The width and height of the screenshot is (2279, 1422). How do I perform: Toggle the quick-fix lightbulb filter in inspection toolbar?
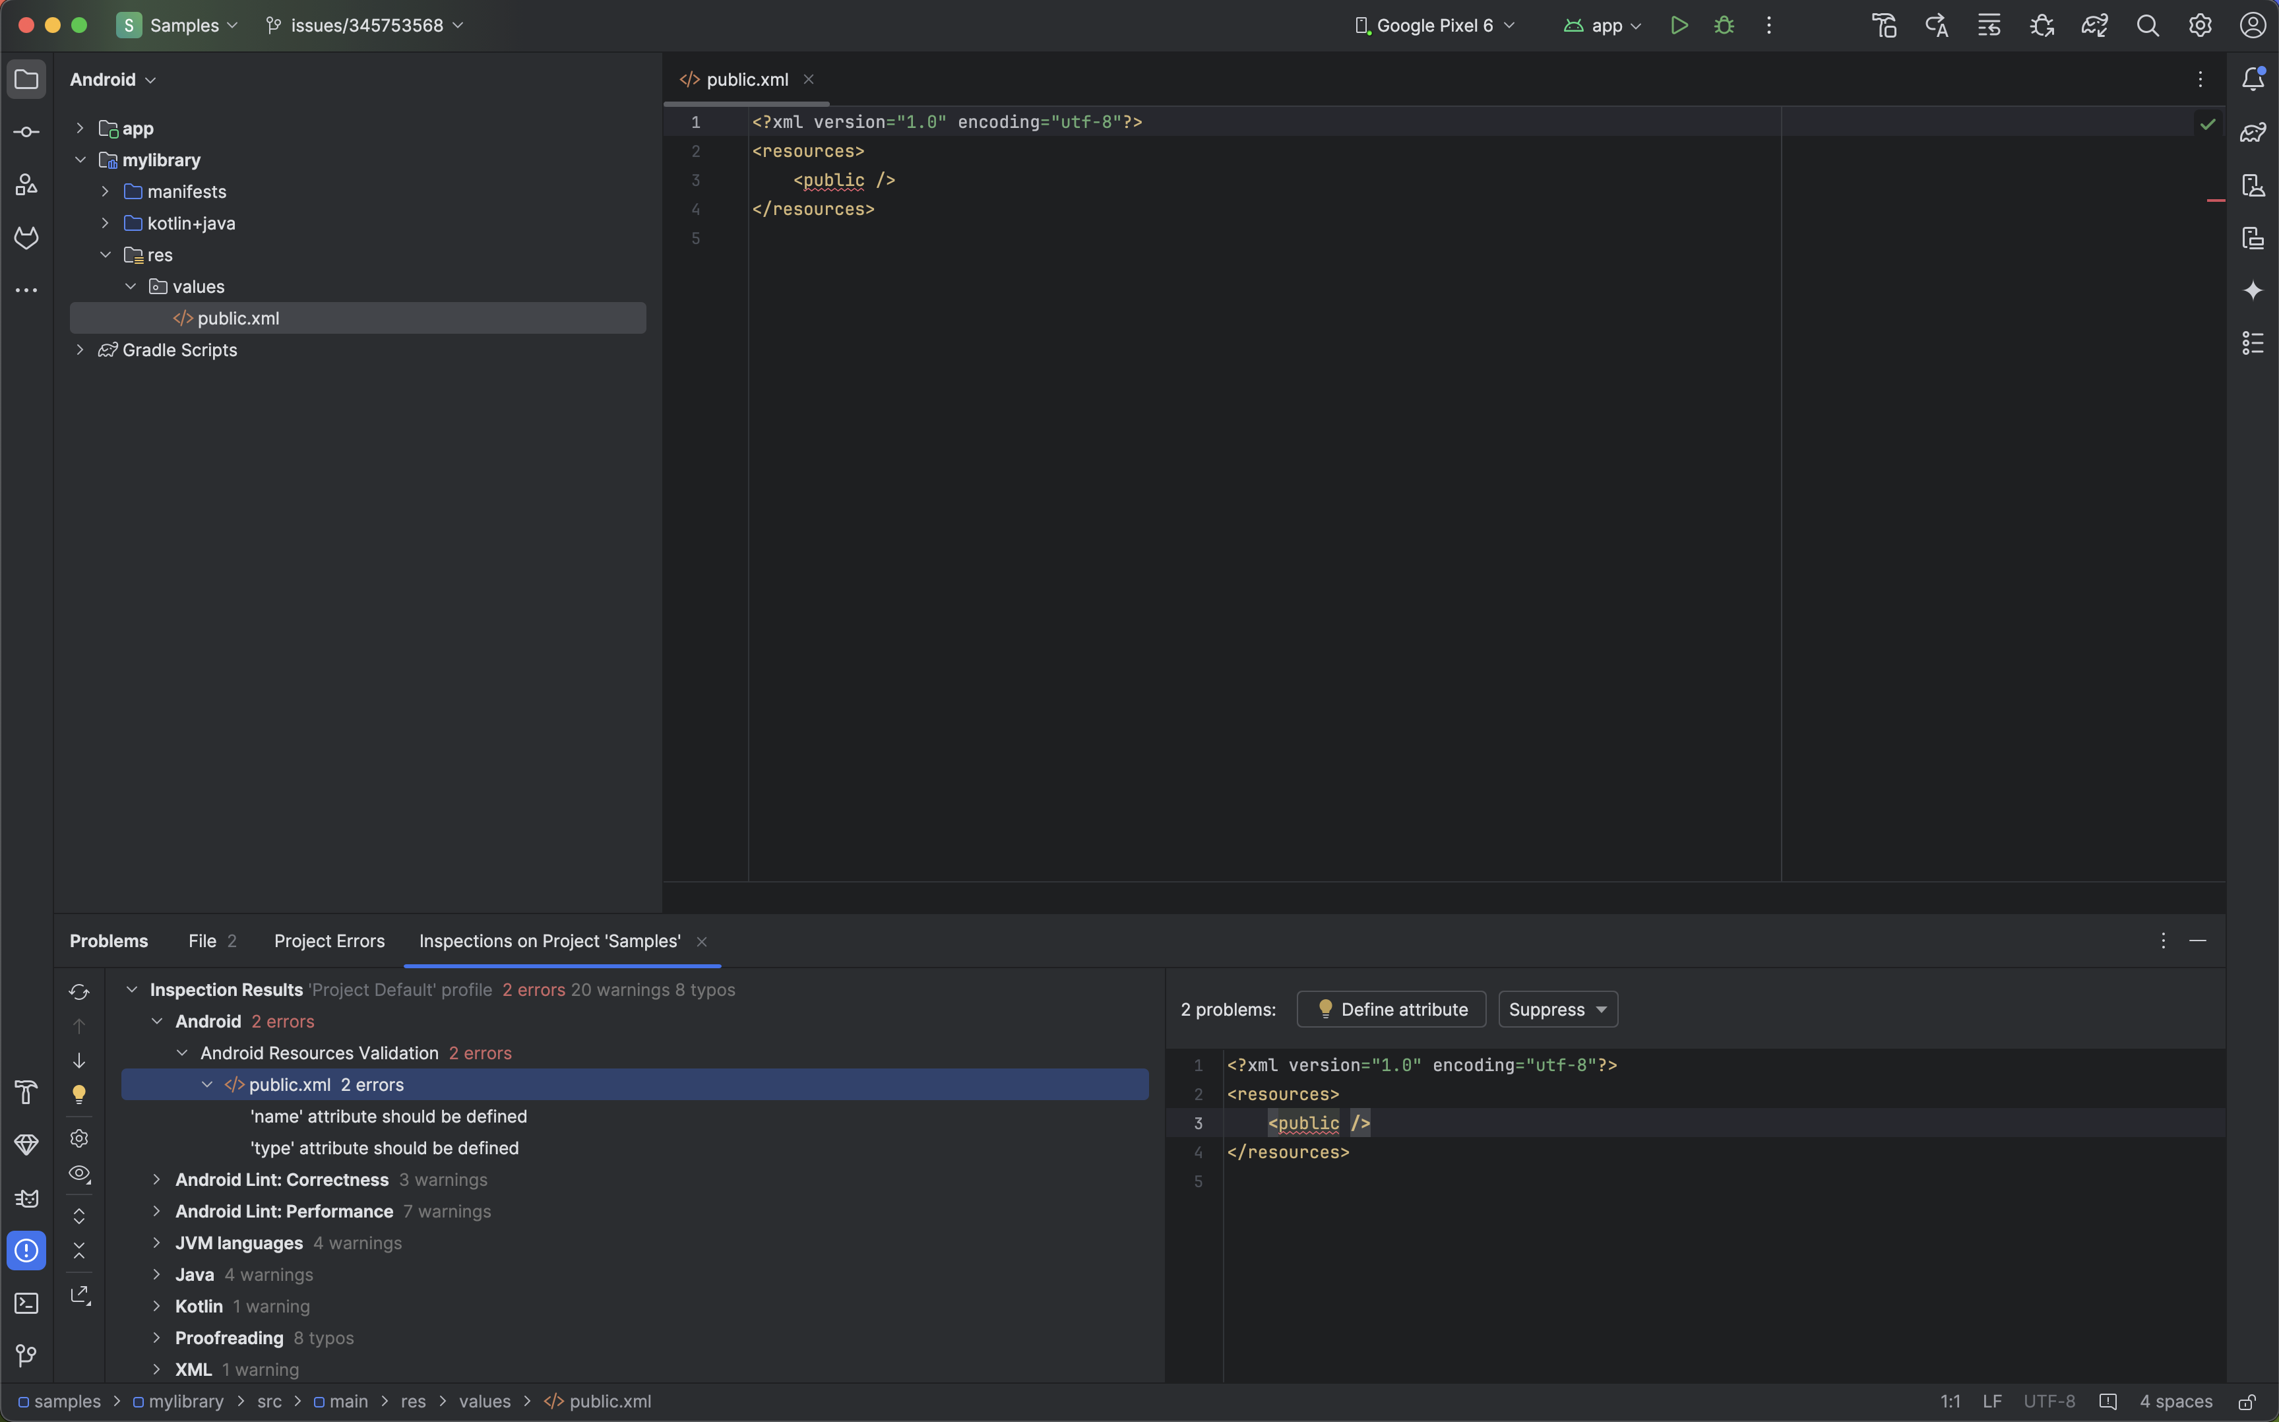coord(79,1094)
